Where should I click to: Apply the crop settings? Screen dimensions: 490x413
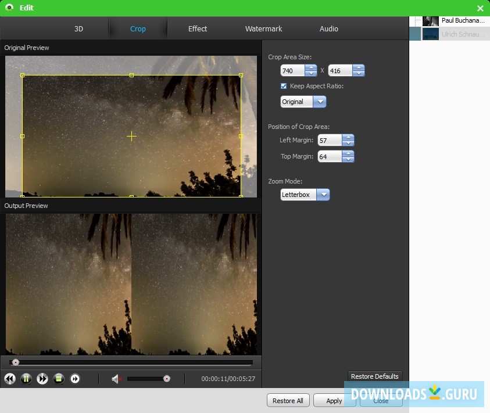coord(334,400)
